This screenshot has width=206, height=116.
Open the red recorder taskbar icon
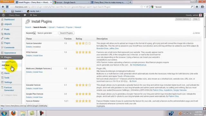click(41, 113)
